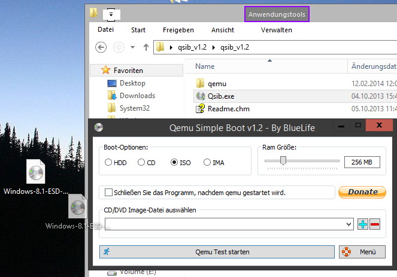Viewport: 397px width, 277px height.
Task: Click the qemu folder icon in Explorer
Action: click(200, 83)
